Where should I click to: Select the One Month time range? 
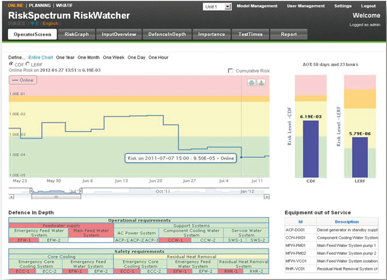[88, 57]
